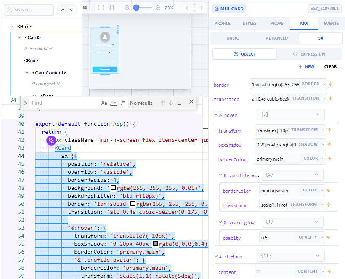Screen dimensions: 345x279
Task: Click the purple AI sparkle icon in editor
Action: (51, 141)
